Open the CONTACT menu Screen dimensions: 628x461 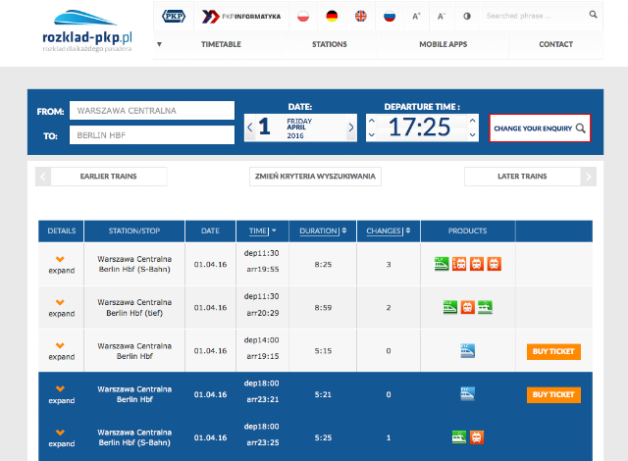[556, 44]
